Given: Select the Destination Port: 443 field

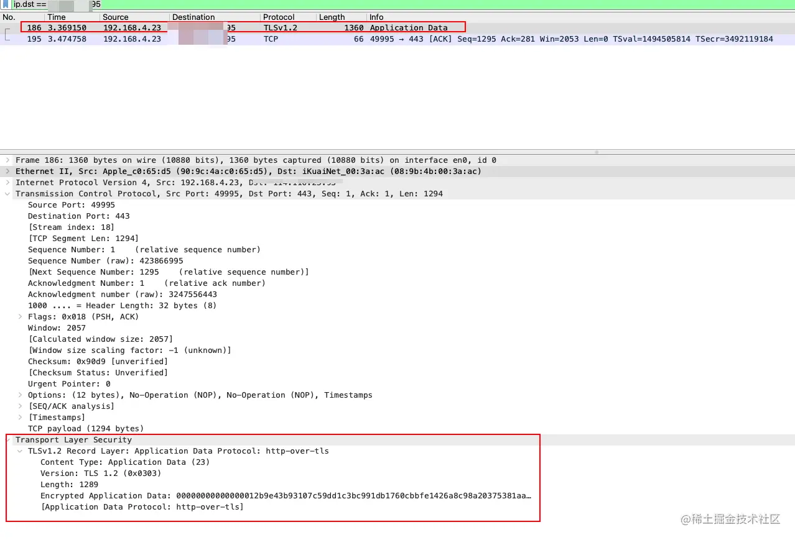Looking at the screenshot, I should (79, 216).
